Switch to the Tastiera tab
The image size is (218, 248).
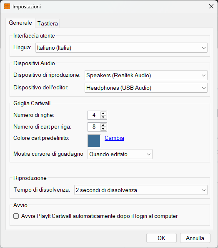[48, 23]
